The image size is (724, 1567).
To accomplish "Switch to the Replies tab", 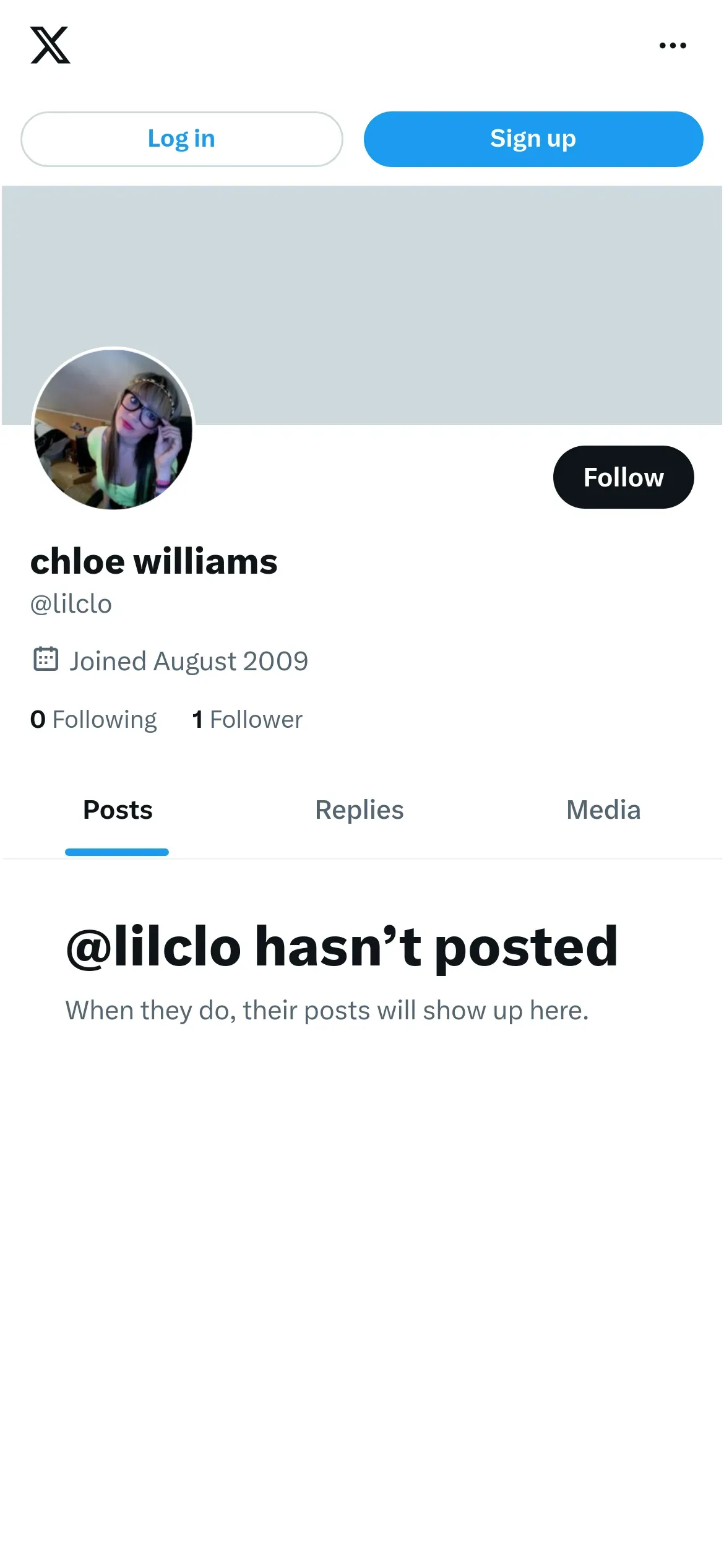I will coord(360,810).
